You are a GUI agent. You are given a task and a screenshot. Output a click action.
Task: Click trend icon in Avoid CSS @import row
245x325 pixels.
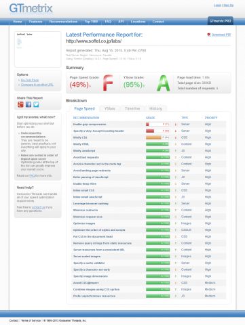click(176, 283)
